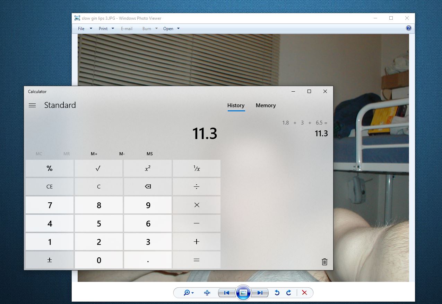Image resolution: width=442 pixels, height=304 pixels.
Task: Select the History tab
Action: click(236, 105)
